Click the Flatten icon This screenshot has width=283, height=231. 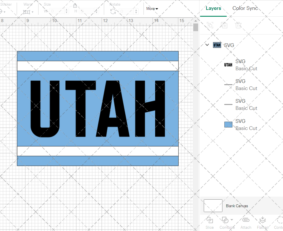pyautogui.click(x=262, y=220)
